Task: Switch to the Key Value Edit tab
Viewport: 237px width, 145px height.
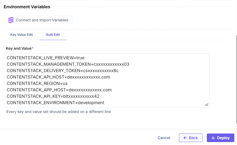Action: point(22,35)
